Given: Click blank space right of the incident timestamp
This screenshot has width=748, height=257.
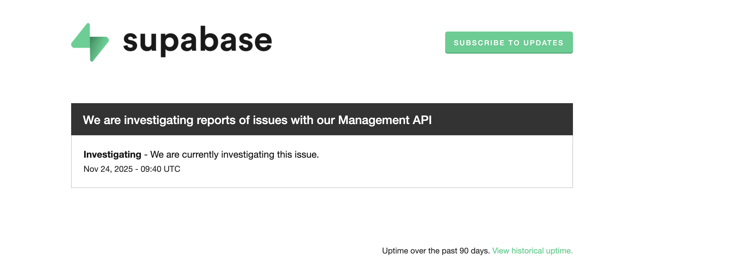Looking at the screenshot, I should tap(354, 169).
